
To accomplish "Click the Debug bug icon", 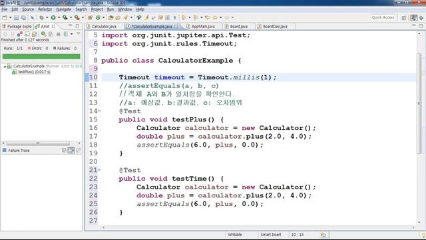I will tap(41, 18).
